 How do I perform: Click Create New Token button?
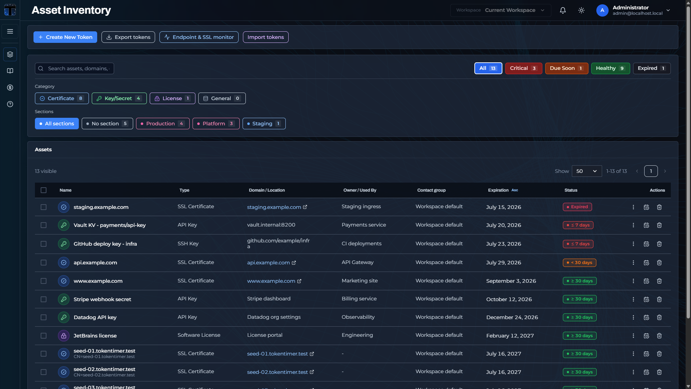(65, 37)
